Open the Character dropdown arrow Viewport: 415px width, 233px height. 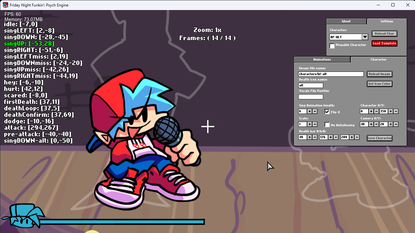click(365, 37)
